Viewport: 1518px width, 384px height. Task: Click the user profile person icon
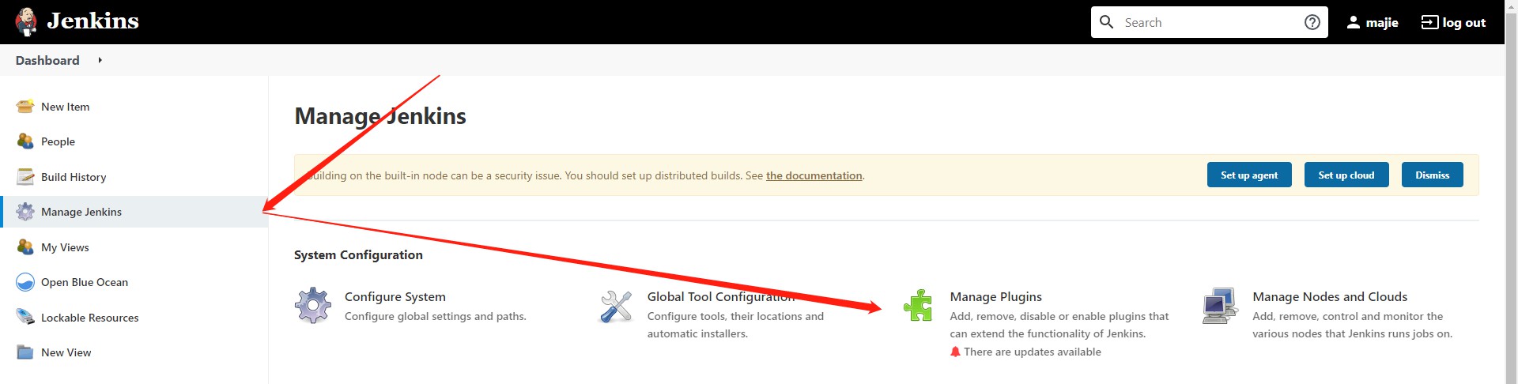(x=1354, y=22)
